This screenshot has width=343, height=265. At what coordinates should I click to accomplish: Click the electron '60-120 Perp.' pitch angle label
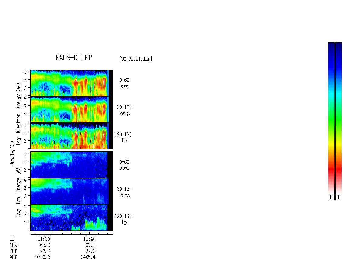(x=124, y=110)
